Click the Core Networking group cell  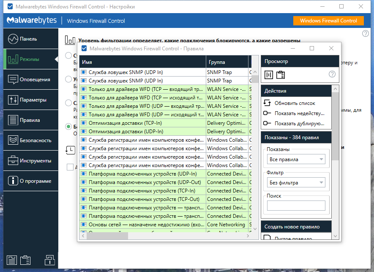pyautogui.click(x=227, y=225)
